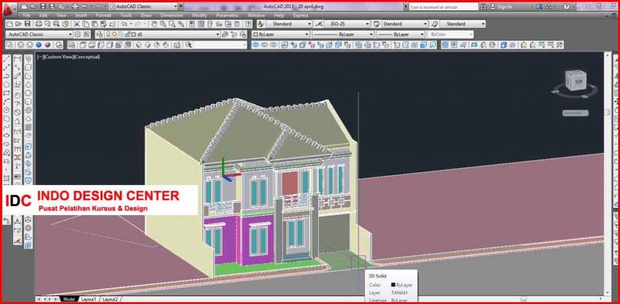Open the Draw menu
Image resolution: width=620 pixels, height=304 pixels.
coord(146,15)
